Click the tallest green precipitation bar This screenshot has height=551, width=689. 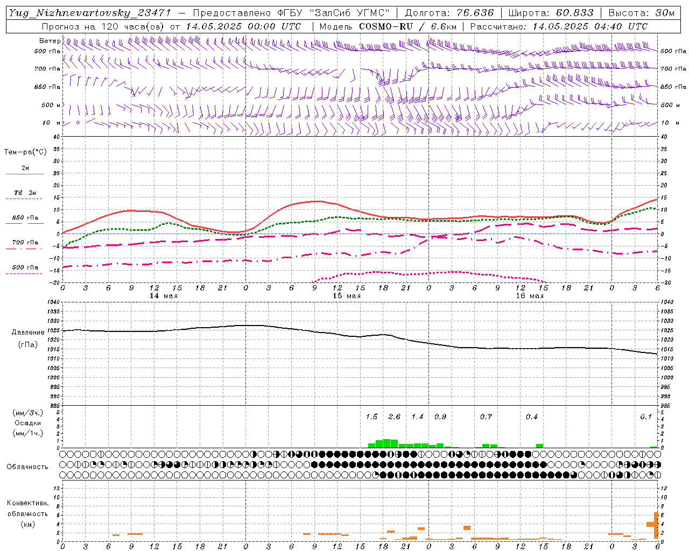click(386, 443)
